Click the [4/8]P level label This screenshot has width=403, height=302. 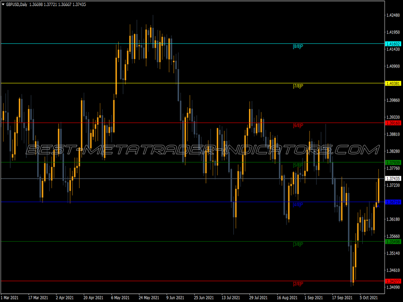click(298, 204)
